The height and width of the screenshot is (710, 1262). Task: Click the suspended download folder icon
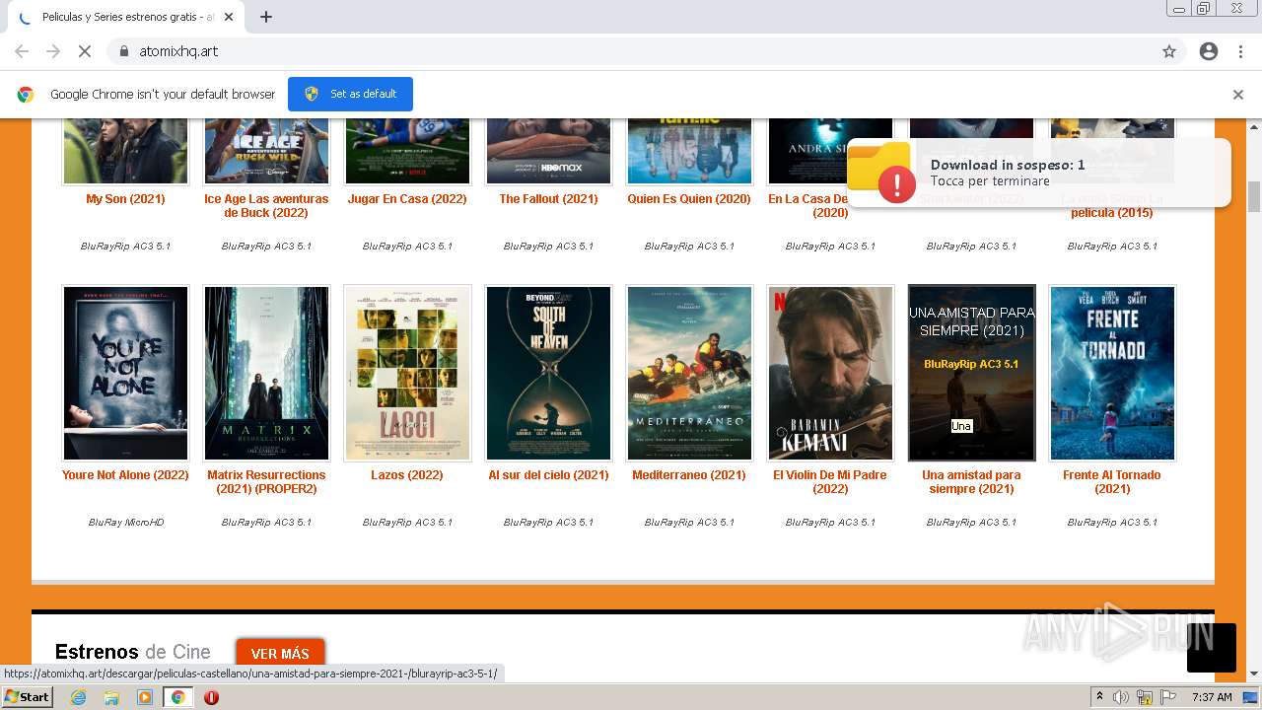click(x=880, y=171)
